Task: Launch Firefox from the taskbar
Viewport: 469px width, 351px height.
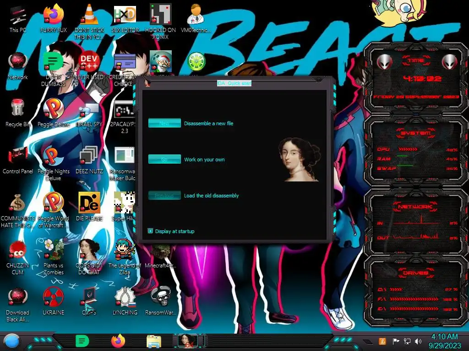Action: click(118, 341)
